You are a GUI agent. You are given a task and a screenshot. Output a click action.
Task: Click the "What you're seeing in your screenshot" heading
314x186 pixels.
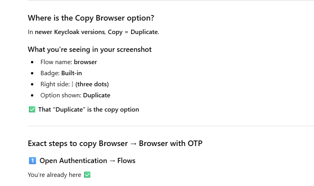tap(90, 49)
